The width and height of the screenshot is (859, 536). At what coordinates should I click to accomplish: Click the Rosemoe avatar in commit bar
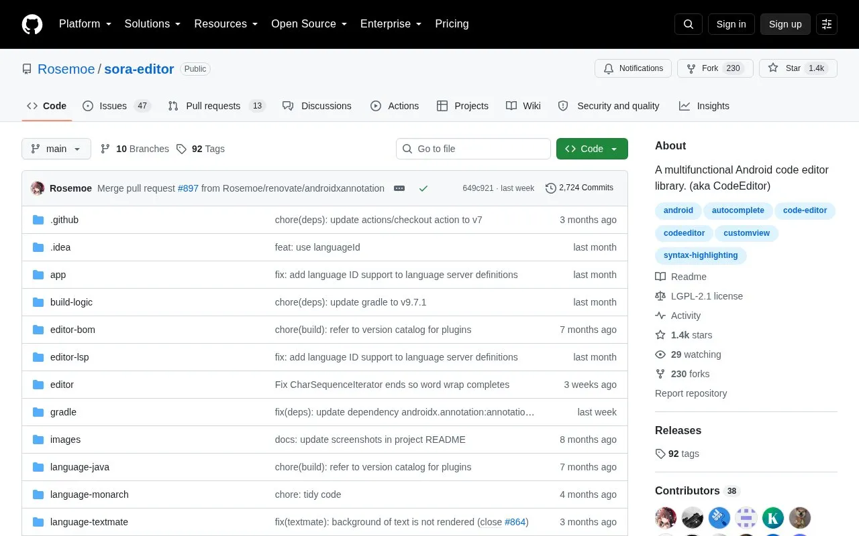(38, 188)
